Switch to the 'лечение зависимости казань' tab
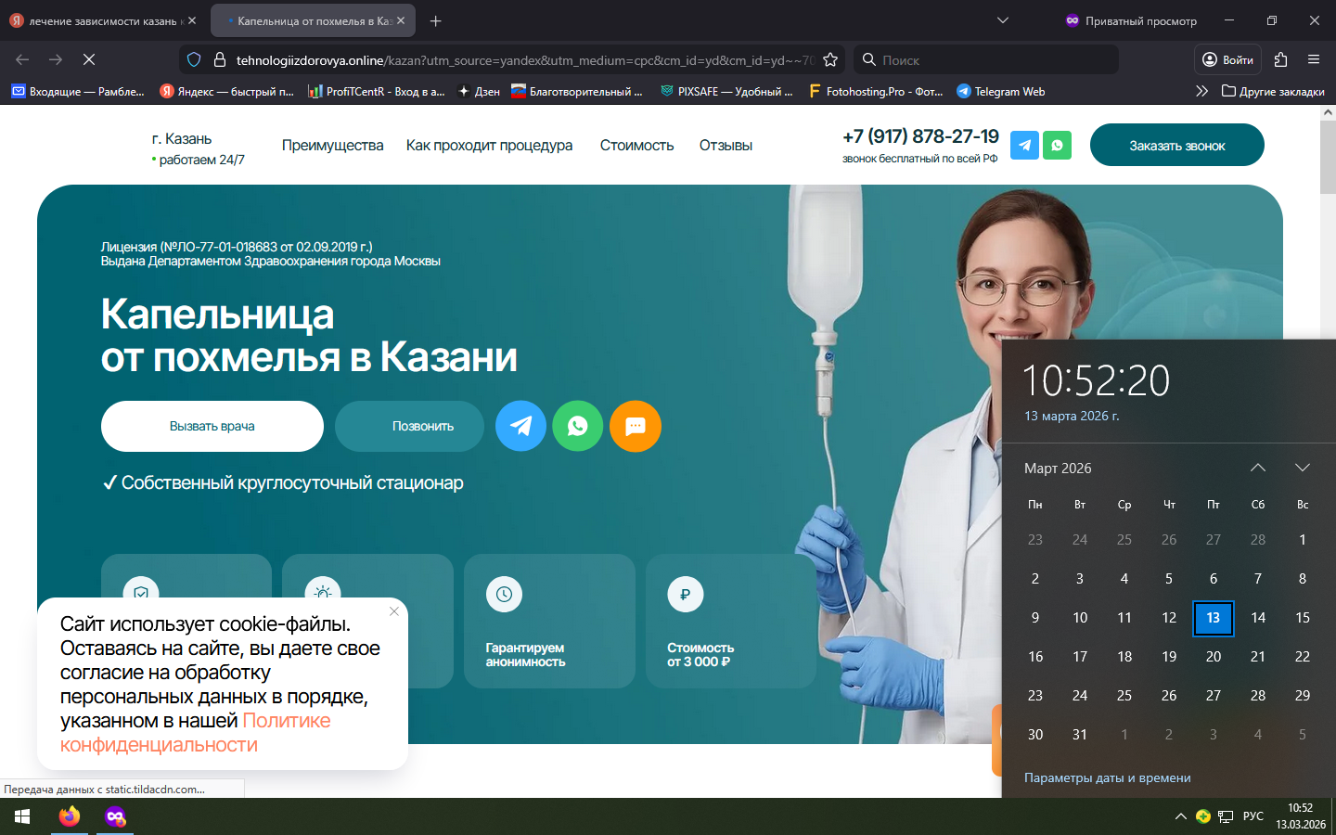 click(102, 20)
